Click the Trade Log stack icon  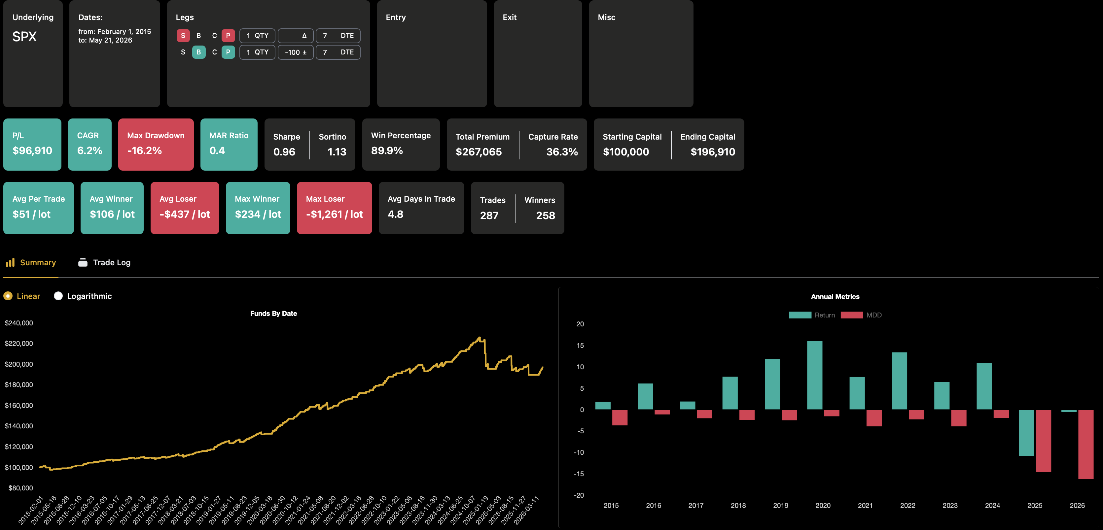tap(83, 262)
